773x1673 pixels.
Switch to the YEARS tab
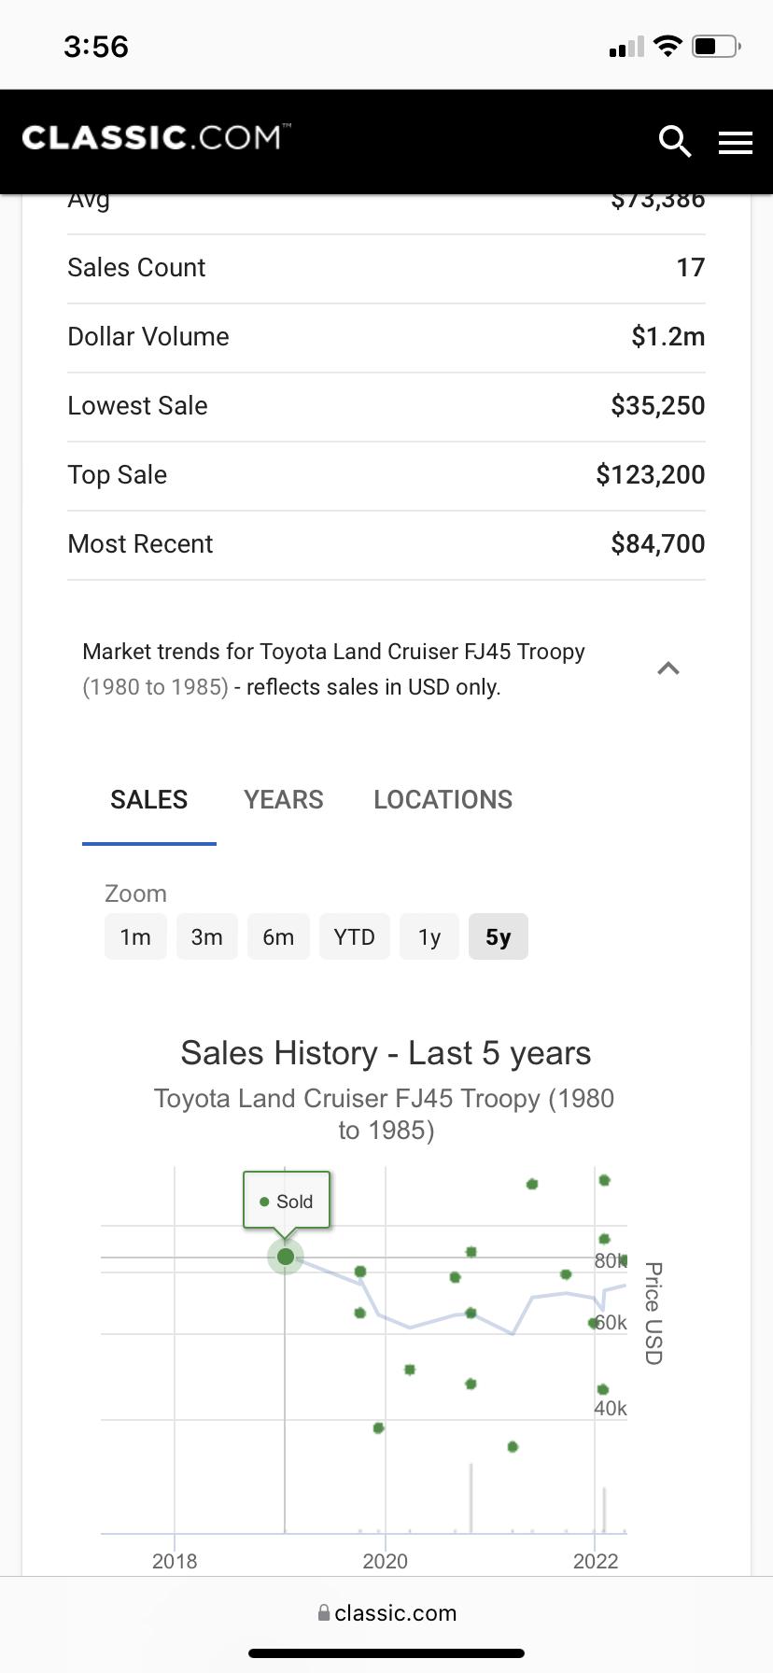pyautogui.click(x=284, y=800)
